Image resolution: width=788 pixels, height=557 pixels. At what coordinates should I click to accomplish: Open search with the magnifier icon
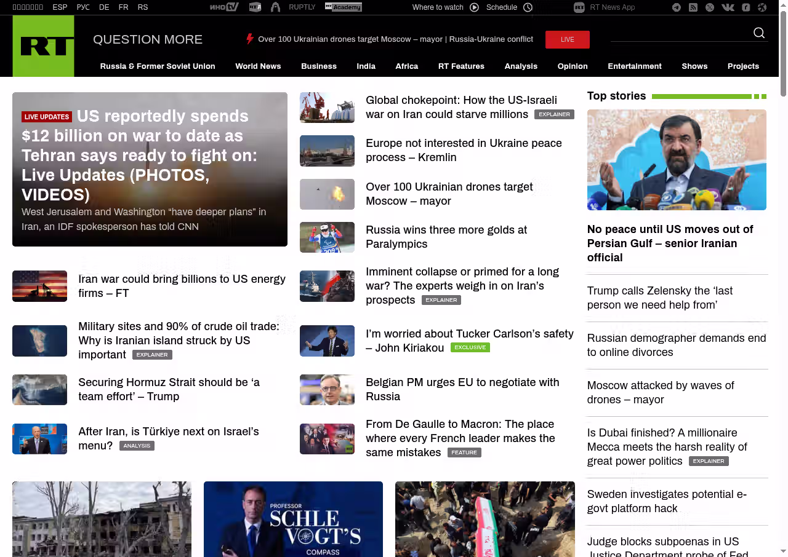tap(759, 33)
